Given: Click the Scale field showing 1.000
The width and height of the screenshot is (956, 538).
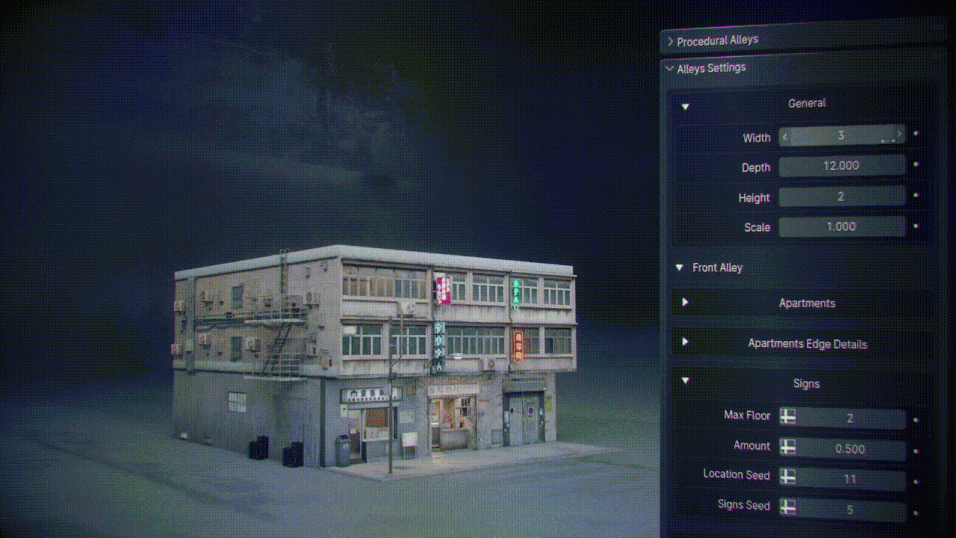Looking at the screenshot, I should pyautogui.click(x=842, y=227).
